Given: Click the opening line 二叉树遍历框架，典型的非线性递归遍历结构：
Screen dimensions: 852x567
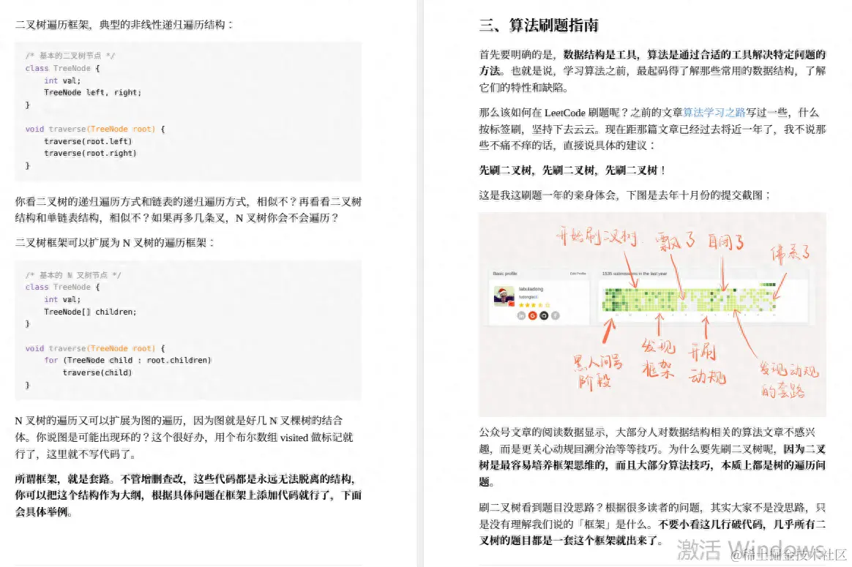Looking at the screenshot, I should [124, 24].
